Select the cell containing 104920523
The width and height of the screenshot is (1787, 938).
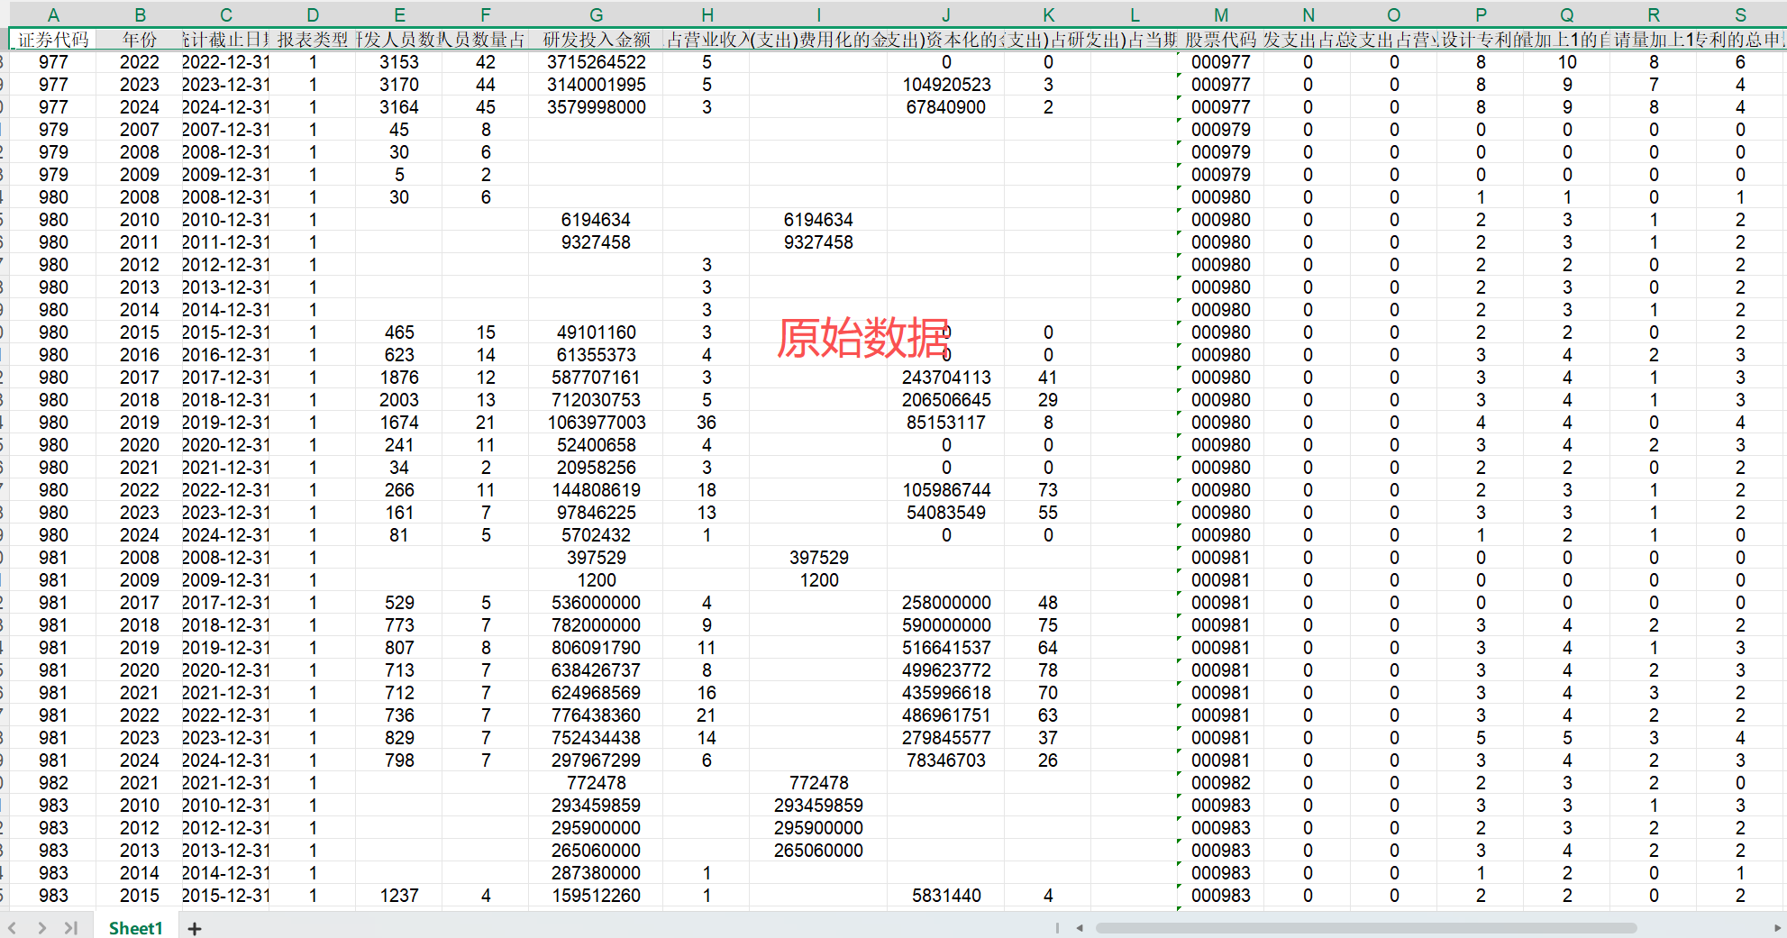[x=946, y=85]
